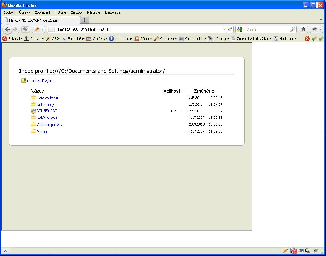This screenshot has height=256, width=326.
Task: Open the Cookies developer toolbar menu
Action: click(x=34, y=39)
